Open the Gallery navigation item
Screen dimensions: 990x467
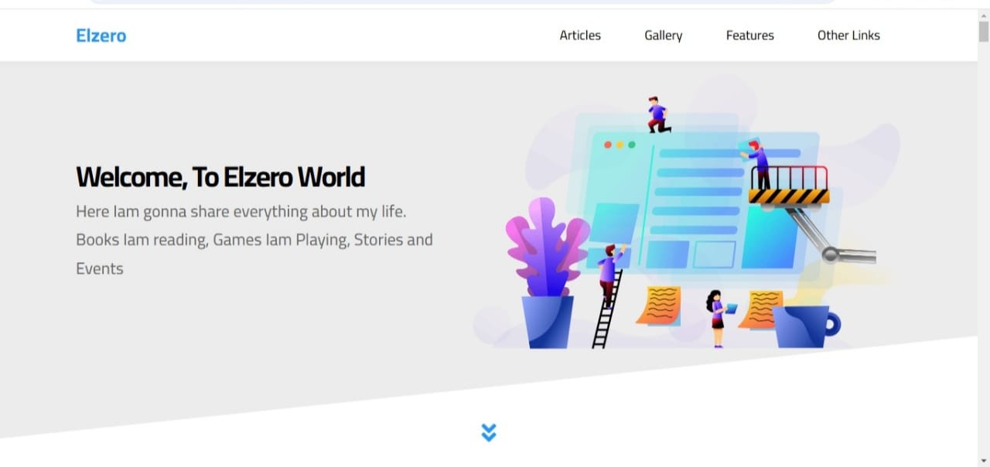pos(662,36)
